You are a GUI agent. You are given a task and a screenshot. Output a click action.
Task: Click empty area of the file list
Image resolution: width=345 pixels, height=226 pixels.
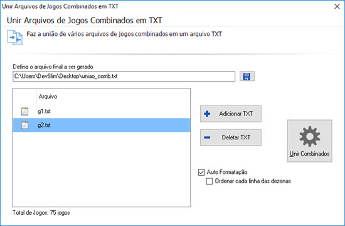pos(102,169)
